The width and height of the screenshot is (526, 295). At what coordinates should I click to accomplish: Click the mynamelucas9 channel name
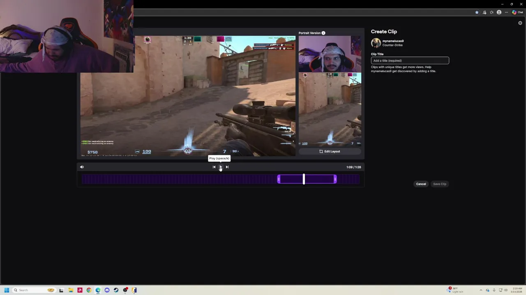pos(393,41)
